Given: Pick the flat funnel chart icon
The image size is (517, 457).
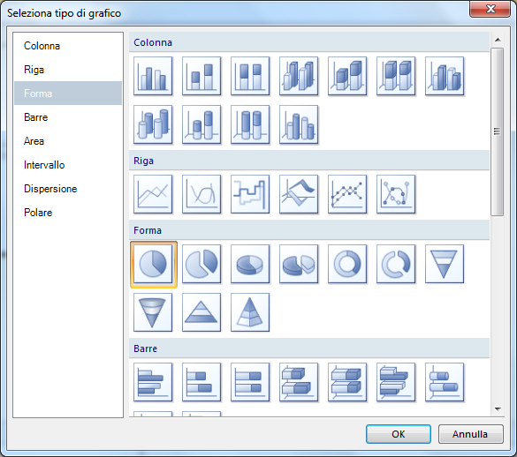Looking at the screenshot, I should 445,264.
